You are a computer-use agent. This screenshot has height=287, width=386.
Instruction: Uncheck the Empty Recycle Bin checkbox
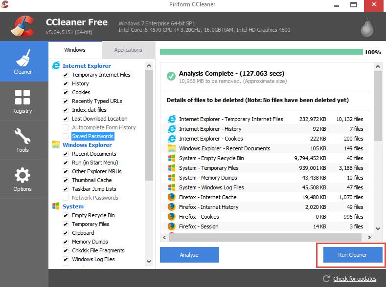pos(66,215)
